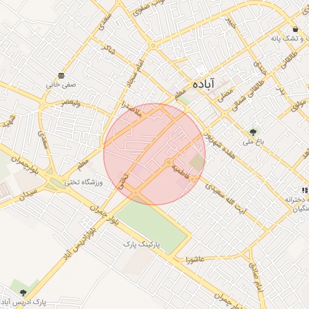The width and height of the screenshot is (309, 309).
Task: Click the roundabout on امام سجاد north junction
Action: point(153,46)
